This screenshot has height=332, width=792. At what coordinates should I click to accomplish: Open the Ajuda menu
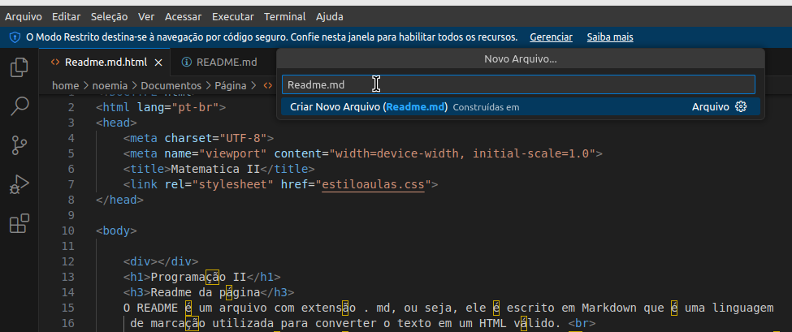(x=329, y=17)
